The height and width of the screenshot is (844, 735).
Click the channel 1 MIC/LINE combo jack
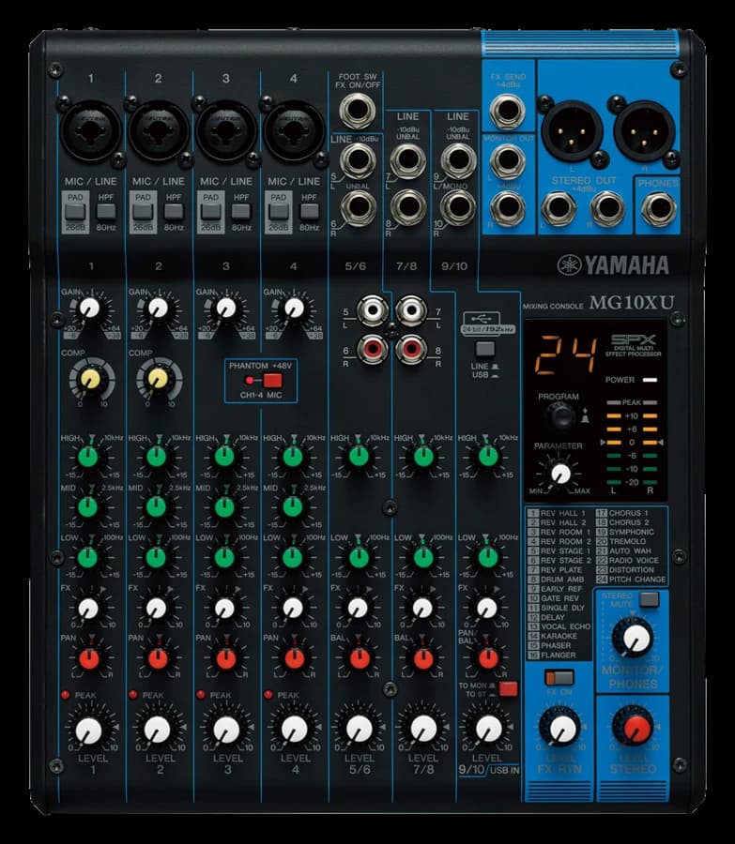[90, 130]
